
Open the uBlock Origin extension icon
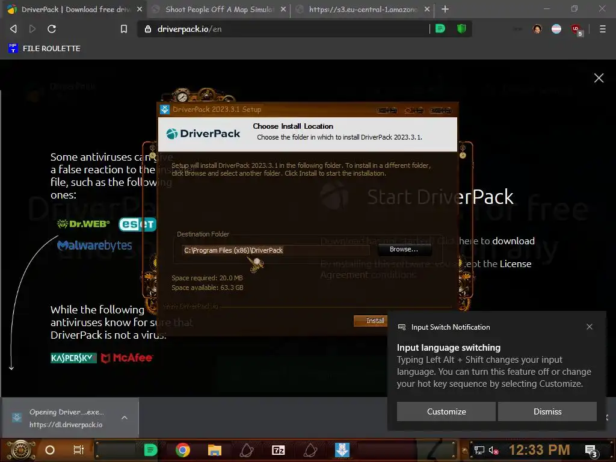tap(576, 29)
